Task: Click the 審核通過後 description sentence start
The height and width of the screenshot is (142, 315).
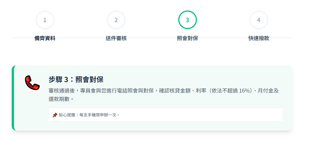Action: click(62, 90)
